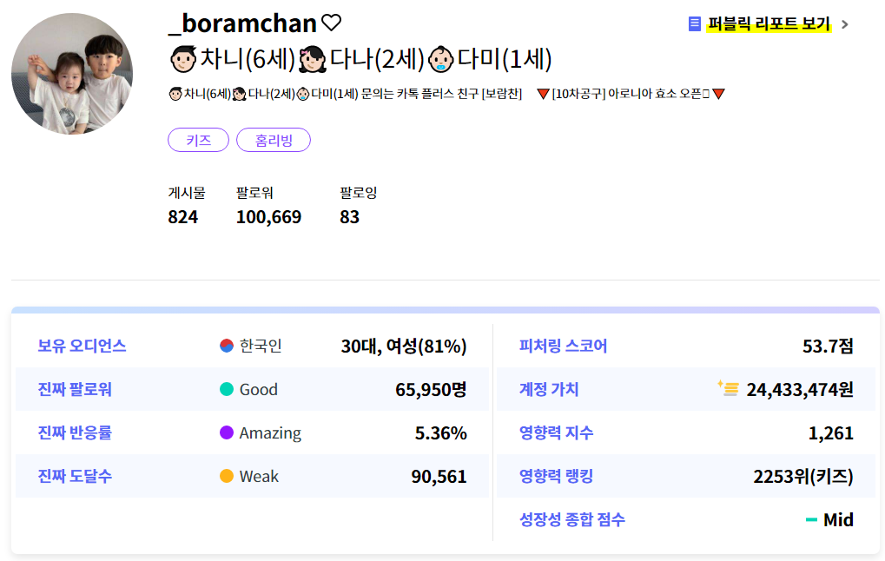Open the profile photo thumbnail
885x561 pixels.
point(72,74)
